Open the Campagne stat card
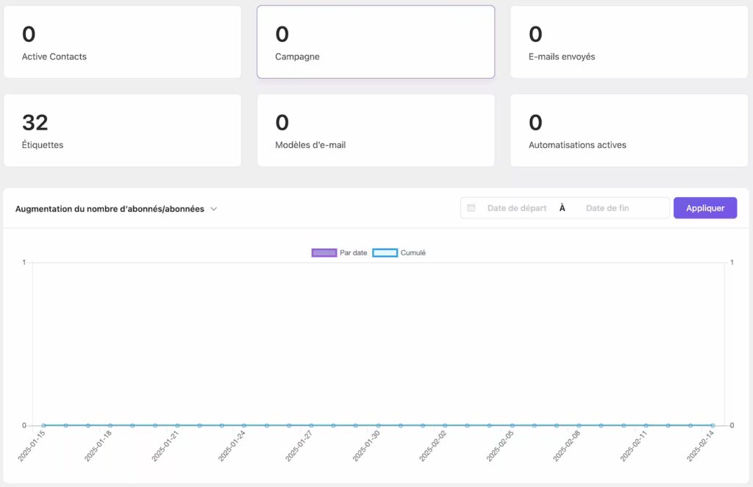Image resolution: width=753 pixels, height=487 pixels. (x=376, y=42)
